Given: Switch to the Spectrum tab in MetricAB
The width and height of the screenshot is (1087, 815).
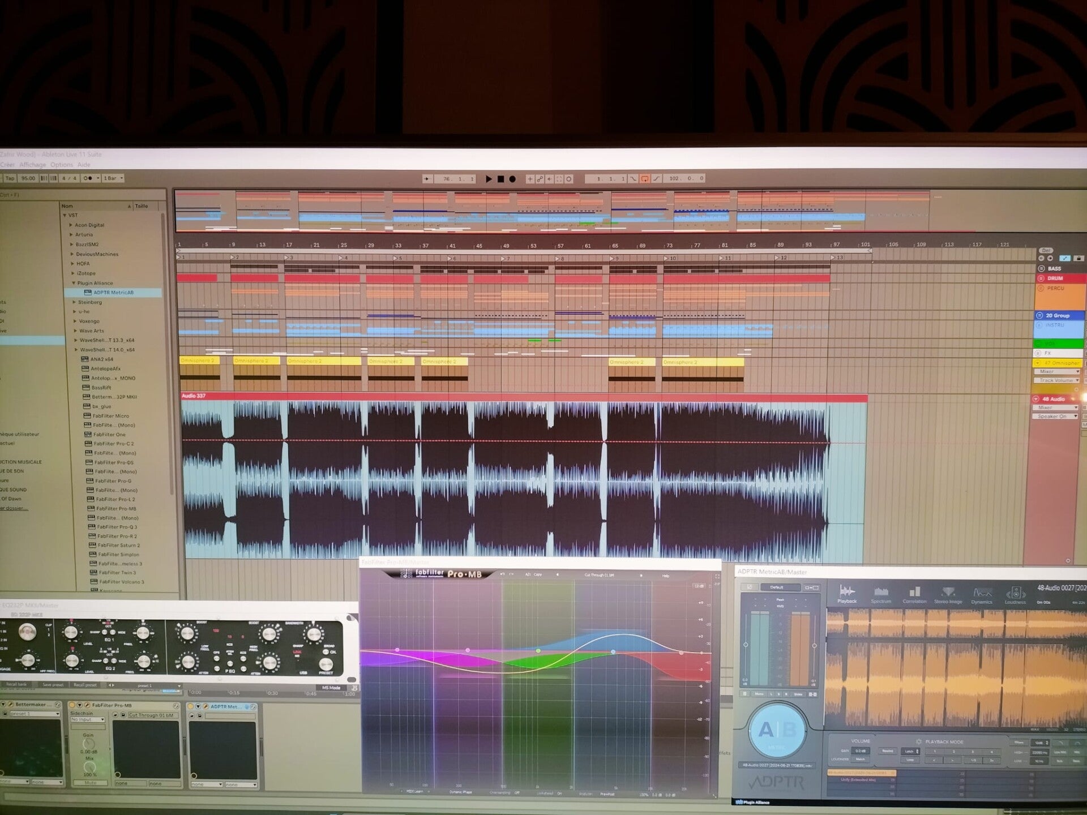Looking at the screenshot, I should pos(881,595).
